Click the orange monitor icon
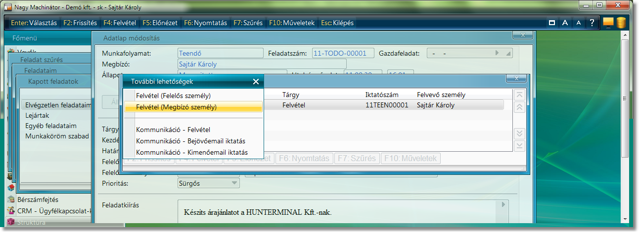This screenshot has width=639, height=233. (x=608, y=23)
